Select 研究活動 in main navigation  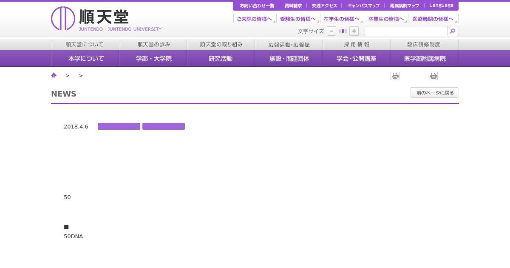click(x=221, y=58)
